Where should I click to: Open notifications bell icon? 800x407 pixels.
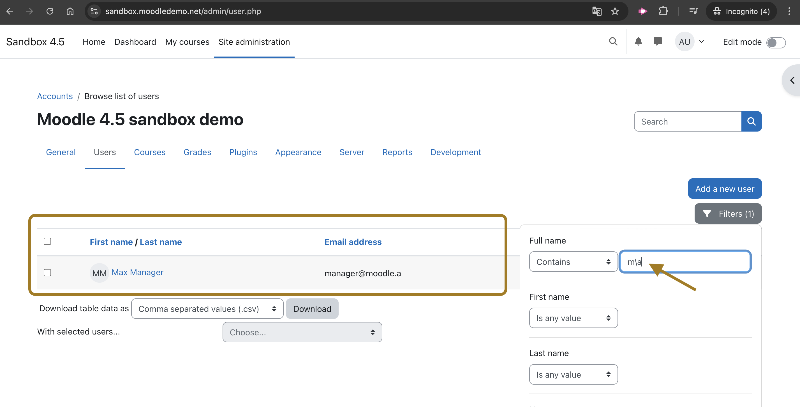(x=638, y=42)
